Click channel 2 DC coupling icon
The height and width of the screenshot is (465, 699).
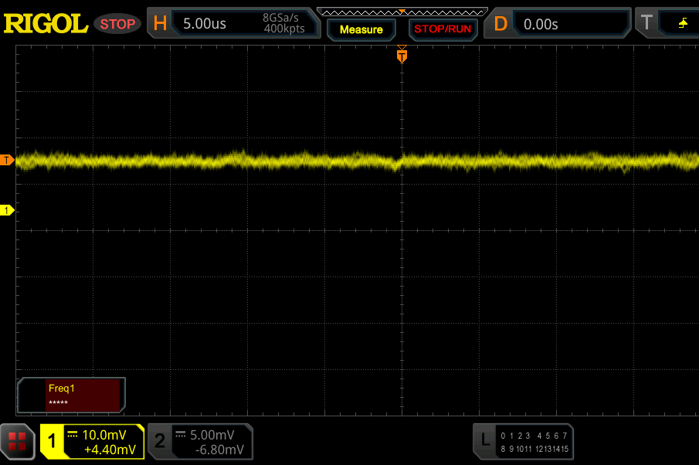point(180,434)
